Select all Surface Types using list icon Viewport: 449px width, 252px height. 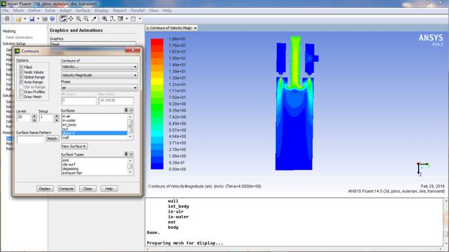tap(126, 154)
